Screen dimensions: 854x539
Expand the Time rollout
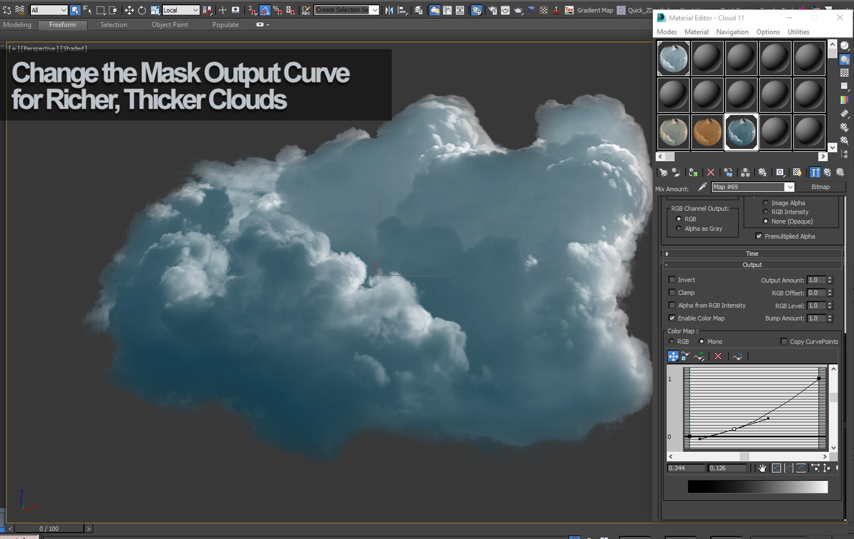[752, 254]
